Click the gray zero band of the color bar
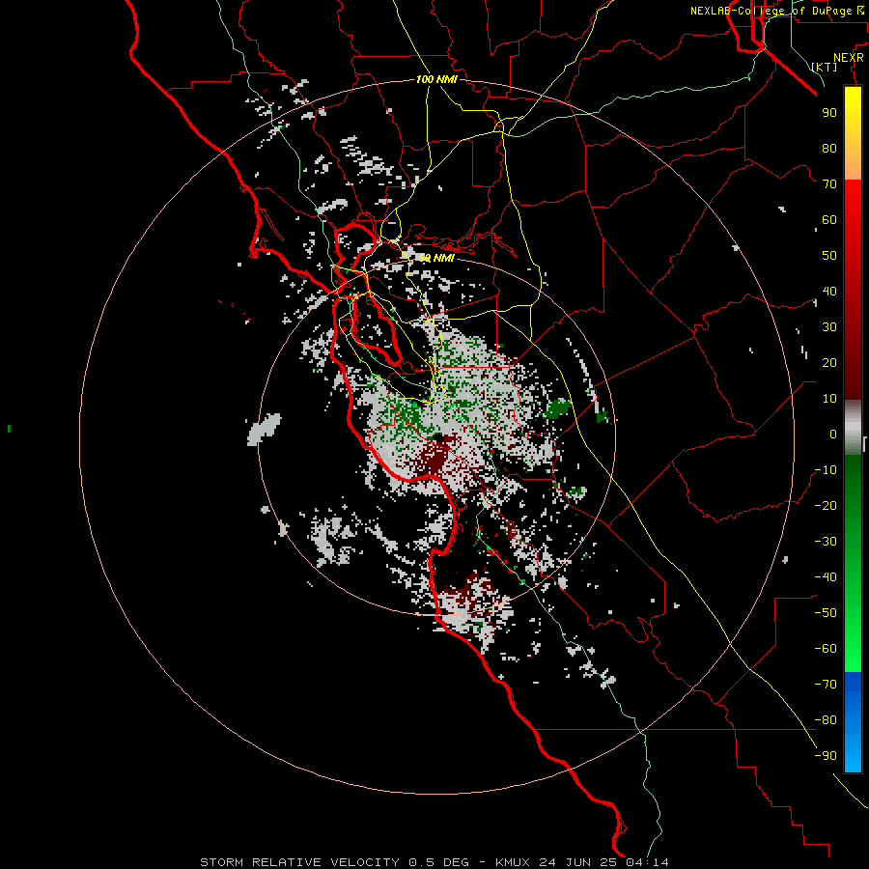 click(x=853, y=427)
